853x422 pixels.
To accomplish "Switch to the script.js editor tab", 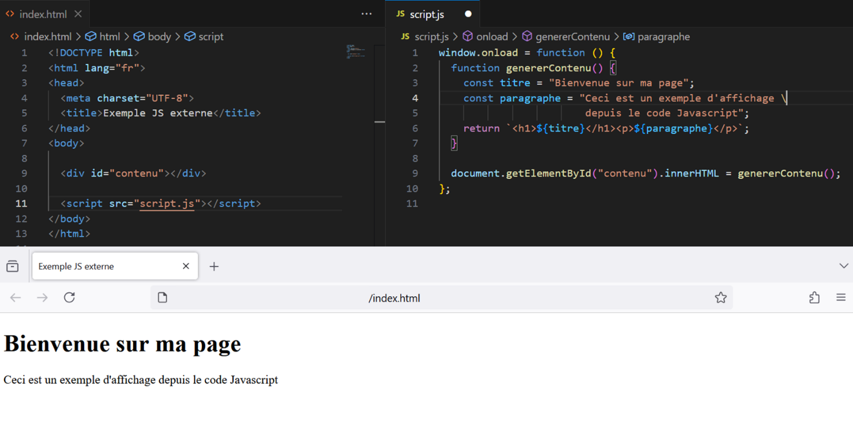I will (x=427, y=14).
